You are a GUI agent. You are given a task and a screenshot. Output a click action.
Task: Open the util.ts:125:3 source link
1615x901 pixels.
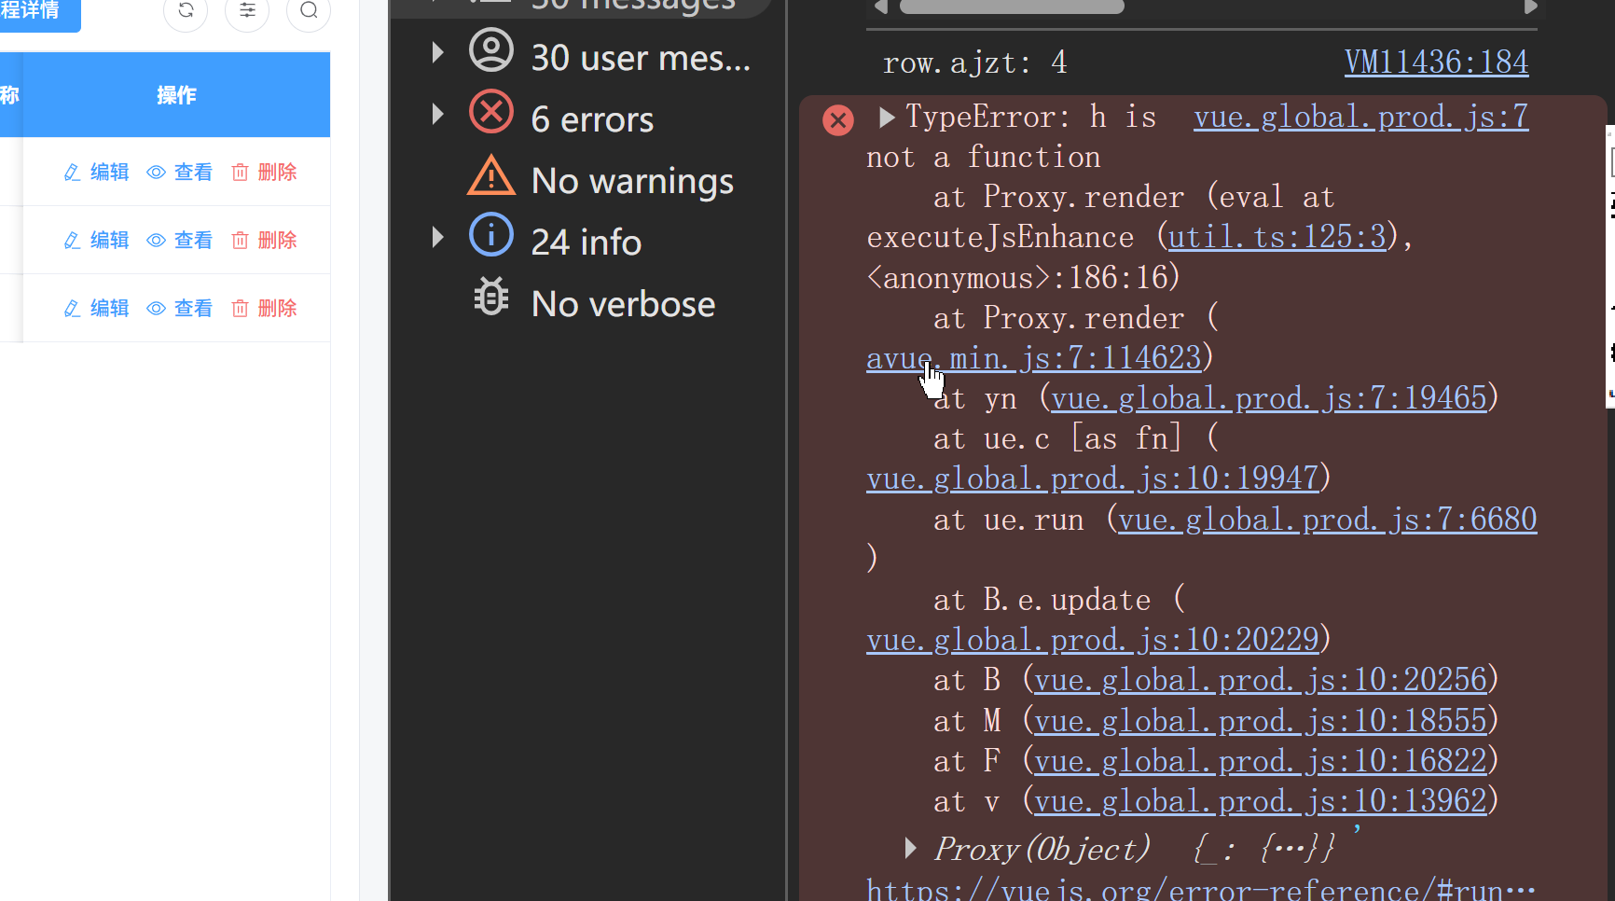[x=1277, y=238]
